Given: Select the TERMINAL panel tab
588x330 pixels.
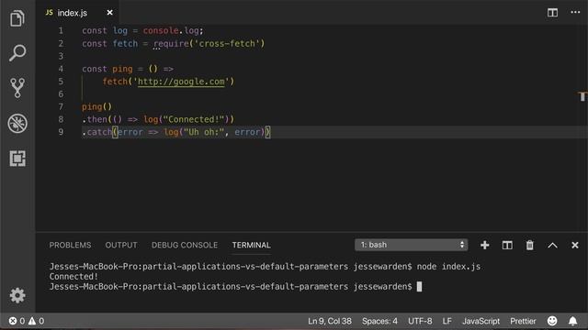Looking at the screenshot, I should (251, 245).
